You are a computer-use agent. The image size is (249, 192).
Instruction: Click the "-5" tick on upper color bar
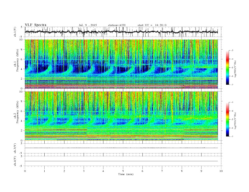(x=232, y=68)
